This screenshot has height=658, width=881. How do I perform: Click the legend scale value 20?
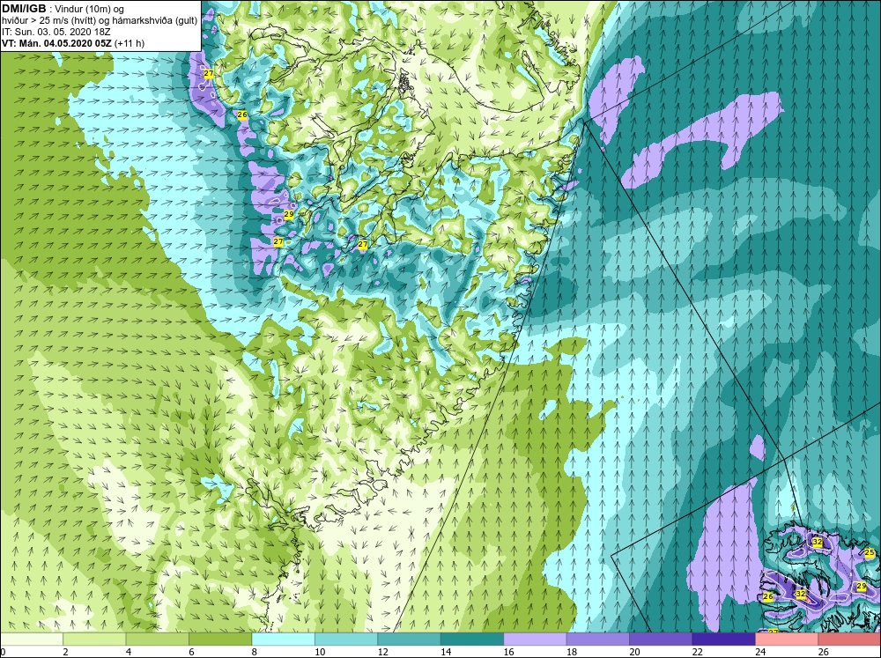point(635,652)
